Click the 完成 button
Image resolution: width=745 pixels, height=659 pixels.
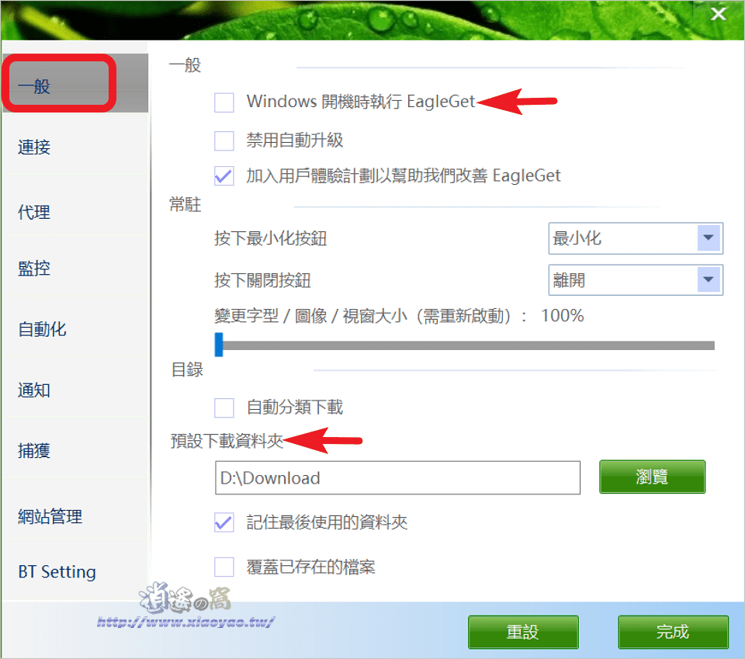673,632
